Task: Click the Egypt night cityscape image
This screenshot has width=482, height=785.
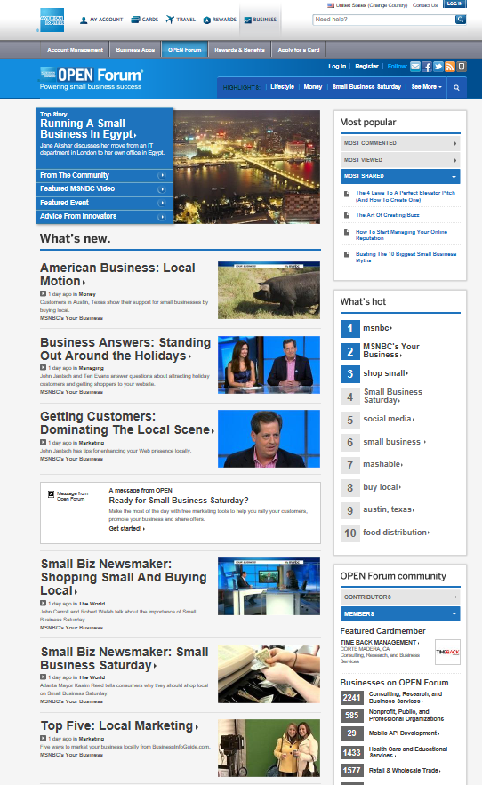Action: point(246,167)
